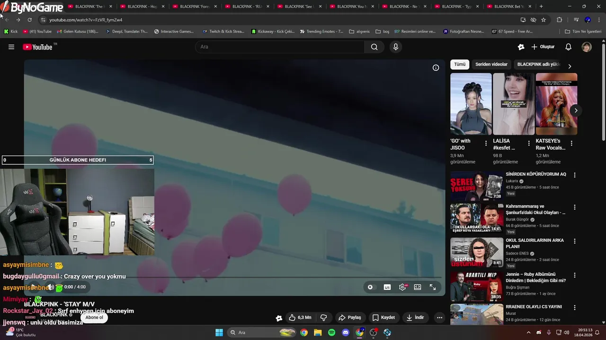
Task: Open more actions menu below the video
Action: (439, 317)
